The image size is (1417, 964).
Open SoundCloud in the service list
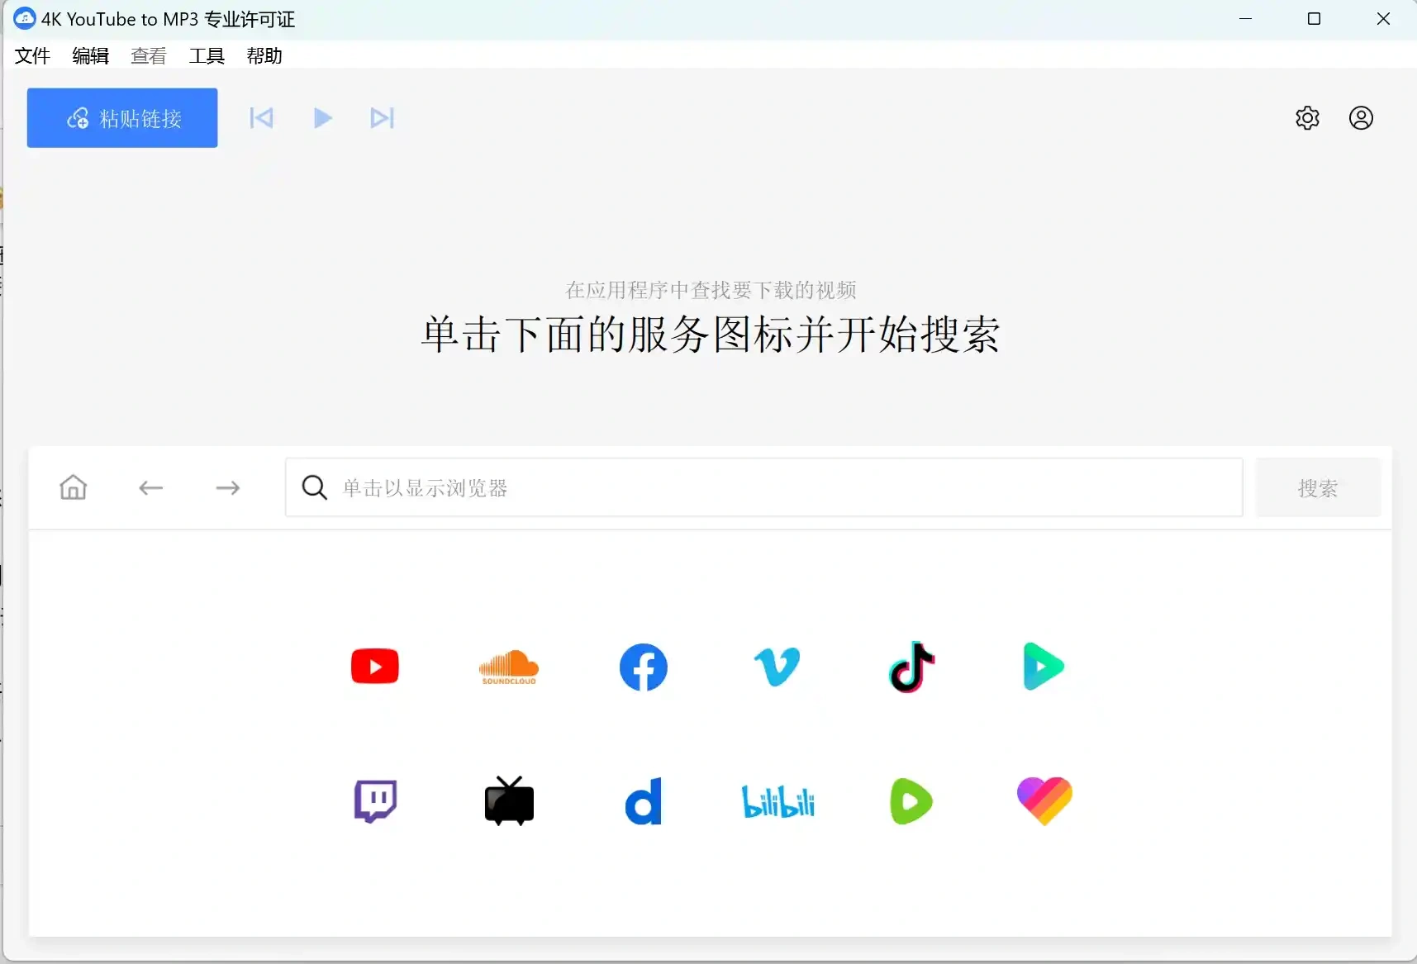click(508, 667)
